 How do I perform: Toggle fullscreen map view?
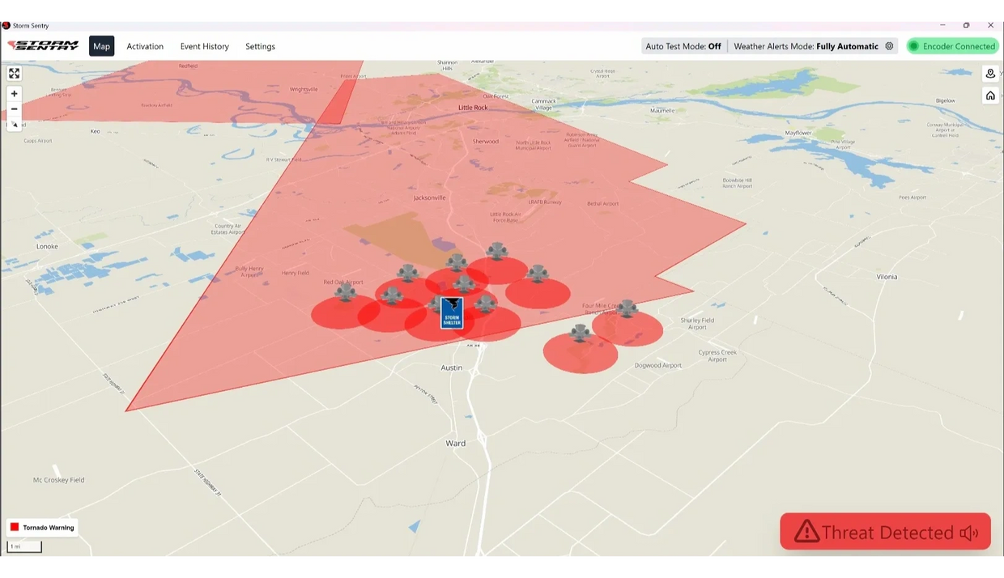pos(14,74)
